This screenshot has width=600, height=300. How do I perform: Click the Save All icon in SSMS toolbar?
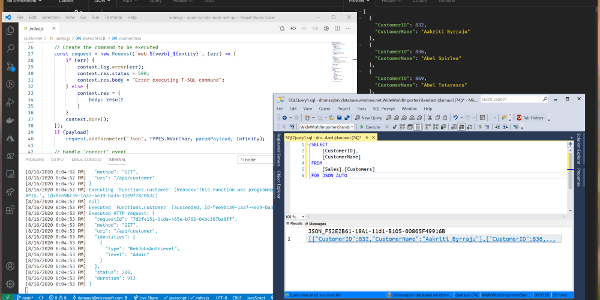point(347,118)
